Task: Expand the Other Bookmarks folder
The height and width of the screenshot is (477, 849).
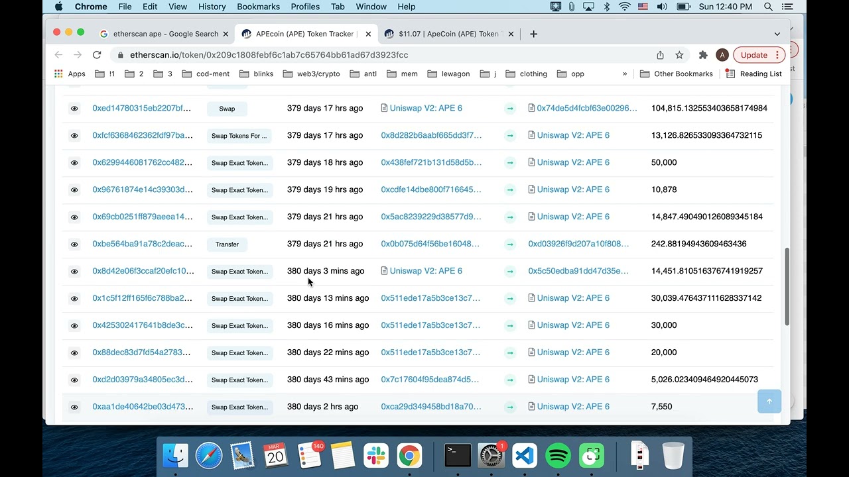Action: [x=676, y=74]
